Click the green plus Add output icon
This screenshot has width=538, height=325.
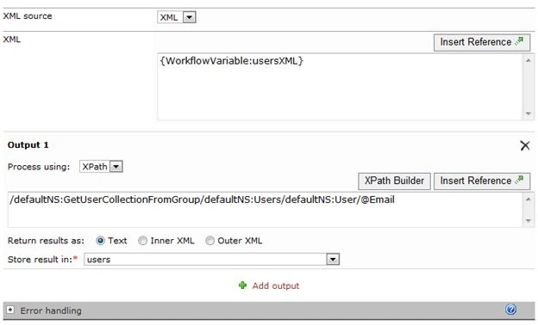pyautogui.click(x=242, y=285)
